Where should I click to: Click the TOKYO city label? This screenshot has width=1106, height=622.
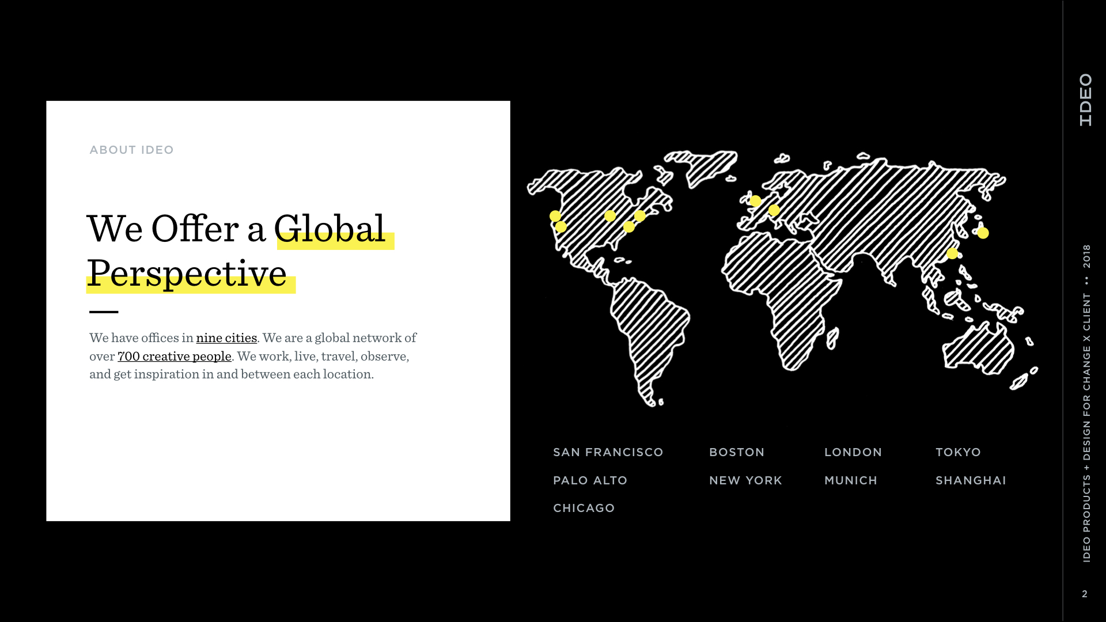[958, 452]
